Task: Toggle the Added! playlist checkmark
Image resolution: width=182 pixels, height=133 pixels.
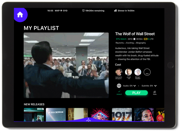Action: (119, 93)
